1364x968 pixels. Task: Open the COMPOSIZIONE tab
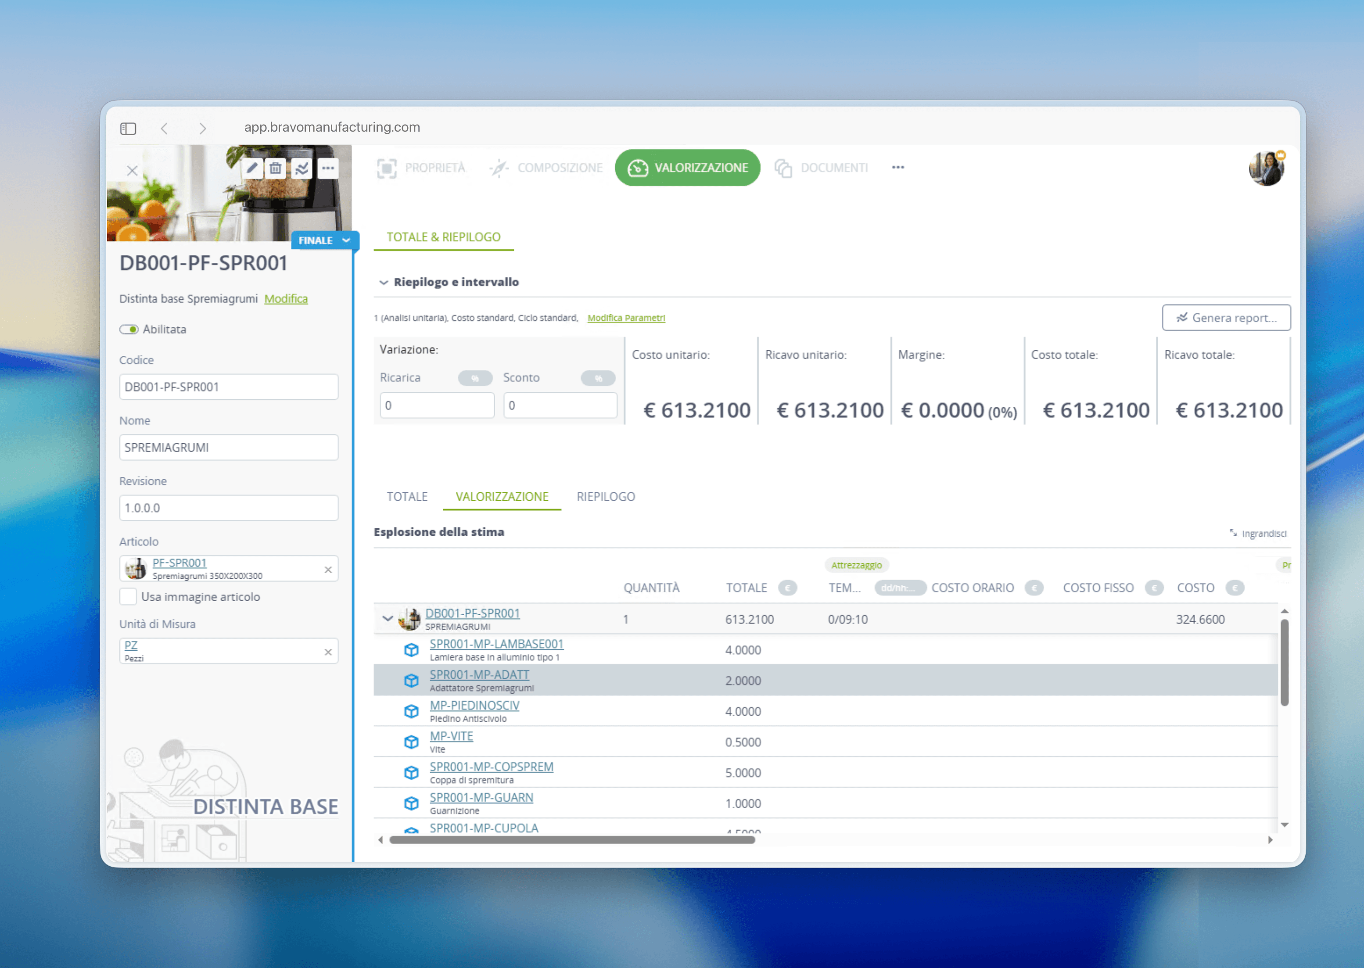pyautogui.click(x=546, y=168)
